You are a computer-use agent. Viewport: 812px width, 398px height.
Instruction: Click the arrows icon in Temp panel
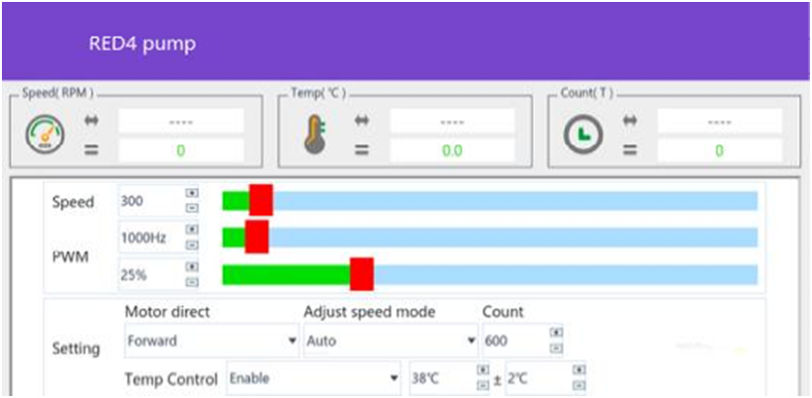tap(362, 121)
